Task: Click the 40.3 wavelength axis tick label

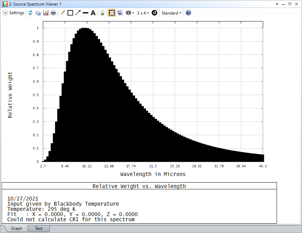Action: click(263, 166)
